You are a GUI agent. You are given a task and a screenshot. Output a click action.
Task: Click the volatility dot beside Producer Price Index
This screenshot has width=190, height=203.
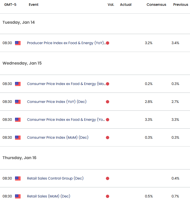[x=107, y=43]
